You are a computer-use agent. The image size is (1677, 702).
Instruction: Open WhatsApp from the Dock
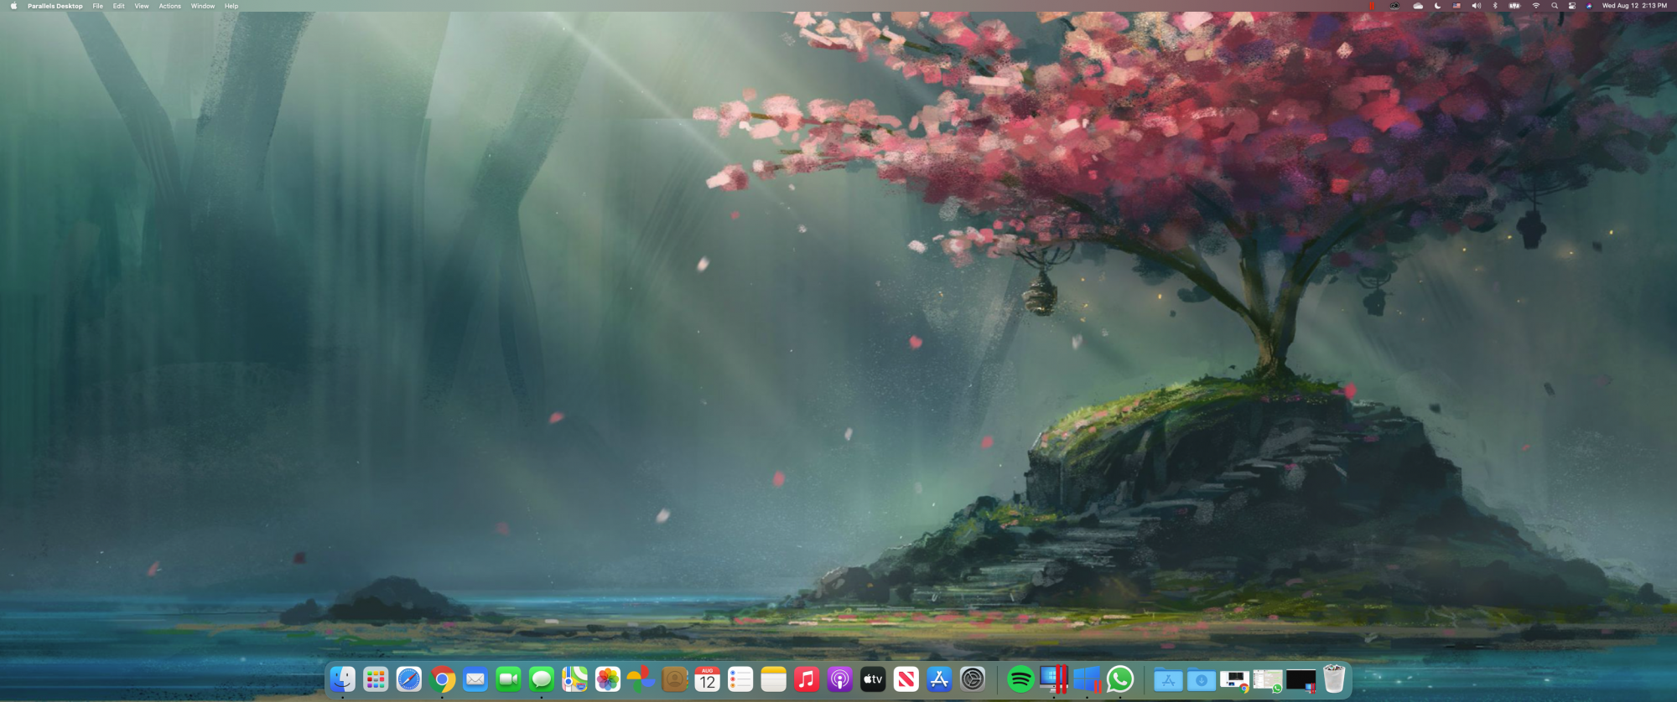(1120, 679)
